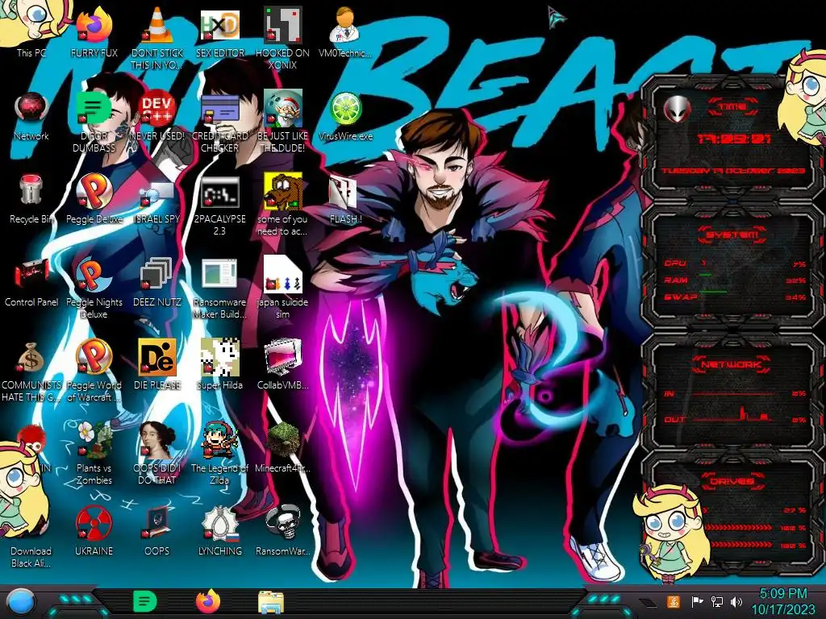This screenshot has width=826, height=619.
Task: Click the NETWORK header in the gadget
Action: click(x=731, y=364)
